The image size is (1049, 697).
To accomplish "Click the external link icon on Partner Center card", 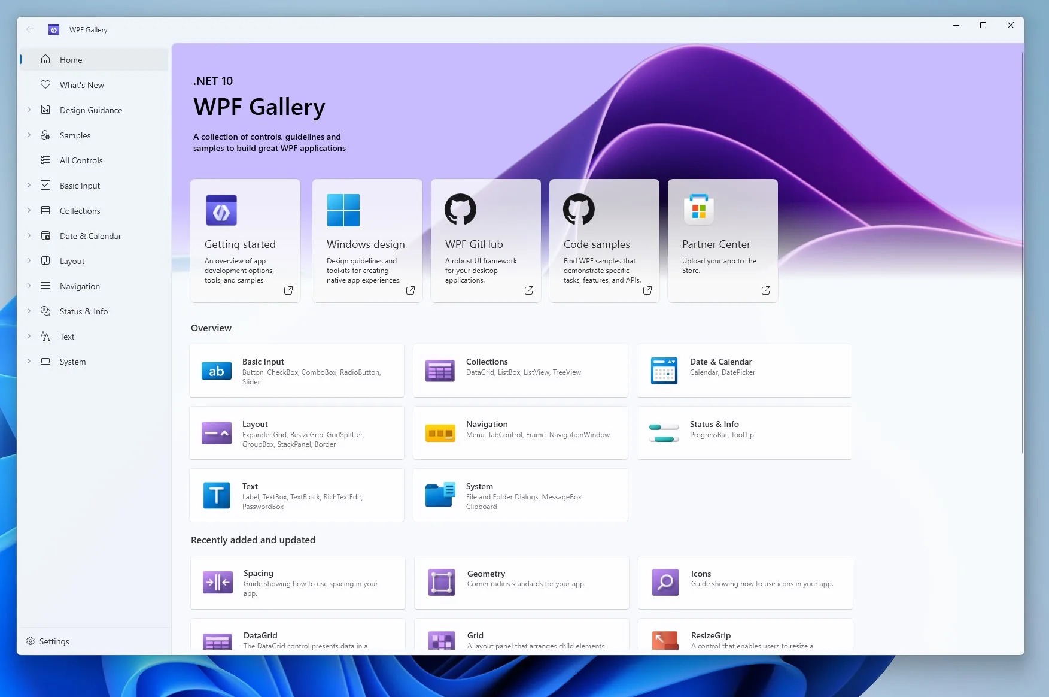I will coord(766,290).
